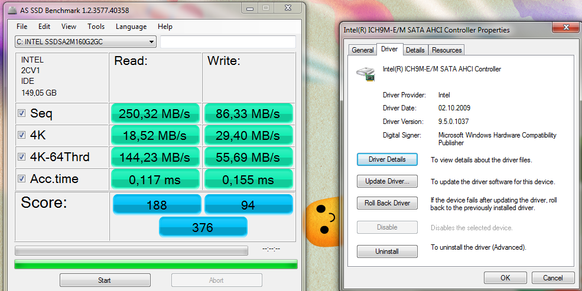The width and height of the screenshot is (582, 291).
Task: Click the write access time 0,155 ms
Action: click(x=248, y=179)
